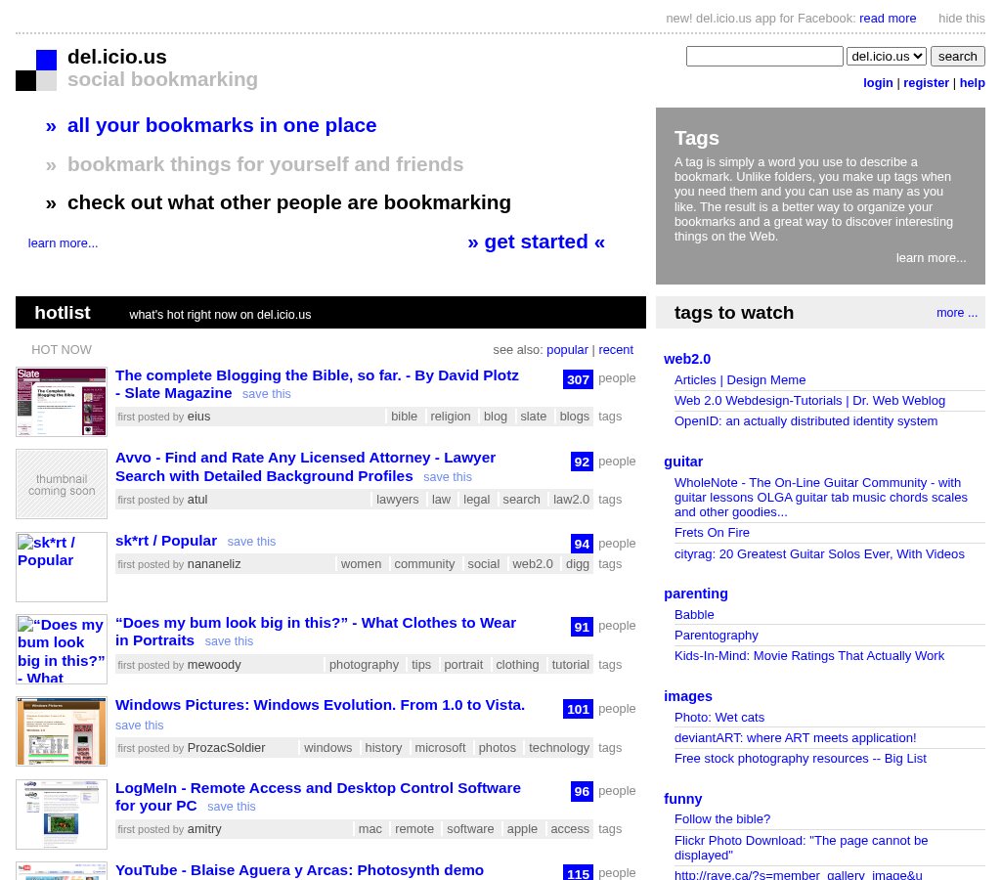Open user 'atul' profile link
This screenshot has width=1001, height=880.
[197, 500]
